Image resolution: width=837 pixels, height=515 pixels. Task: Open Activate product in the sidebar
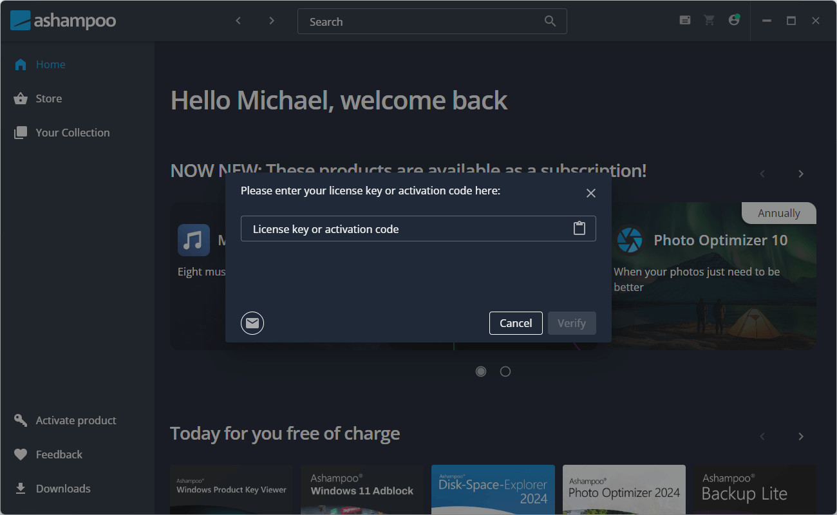77,420
